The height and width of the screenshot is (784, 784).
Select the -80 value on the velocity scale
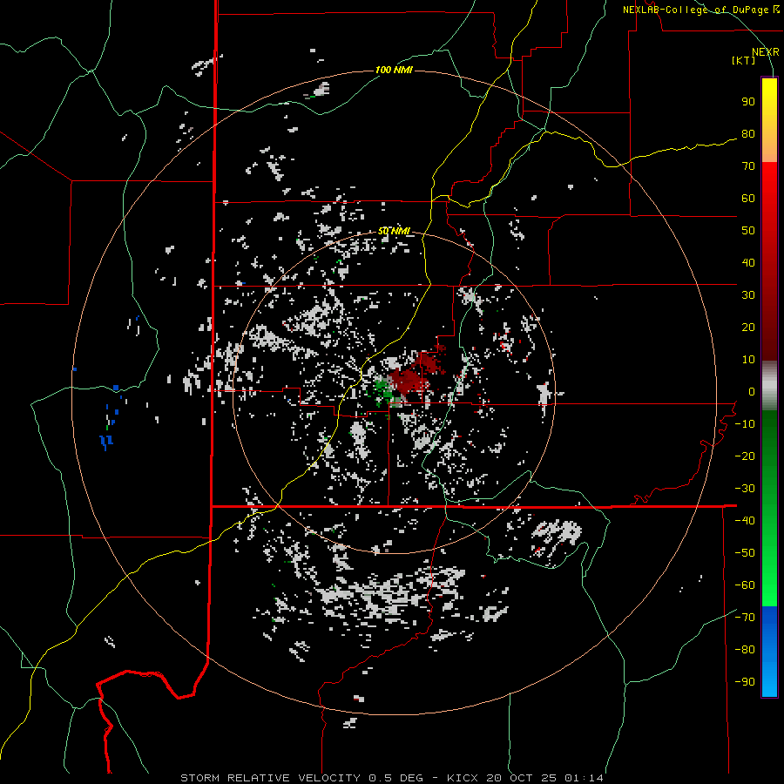(x=745, y=650)
